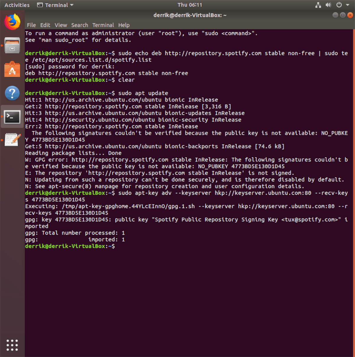This screenshot has height=357, width=355.
Task: Open the Search menu
Action: point(80,25)
